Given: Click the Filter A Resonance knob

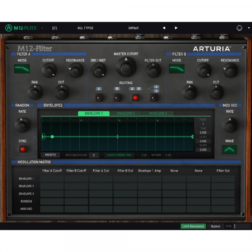Looking at the screenshot, I should pyautogui.click(x=75, y=71).
